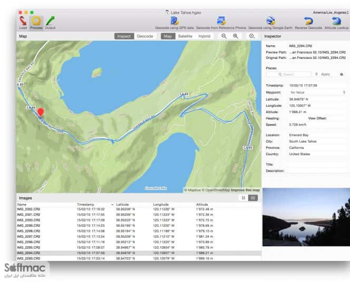
Task: Open the Output toolbar icon
Action: 50,21
